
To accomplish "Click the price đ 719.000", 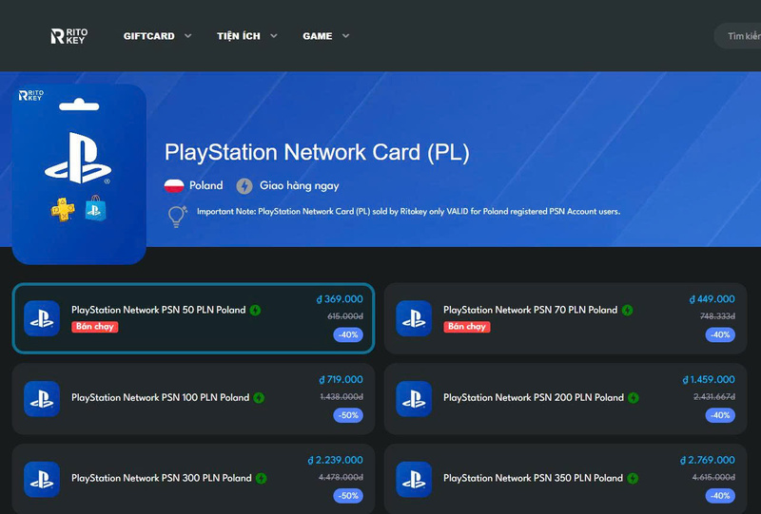I will coord(341,380).
